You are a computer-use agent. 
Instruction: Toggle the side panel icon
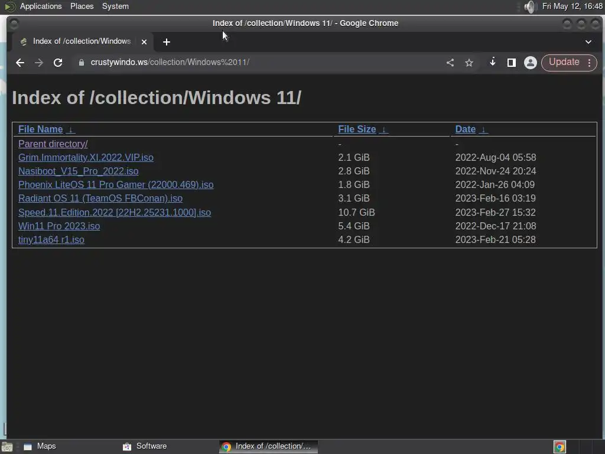(511, 63)
